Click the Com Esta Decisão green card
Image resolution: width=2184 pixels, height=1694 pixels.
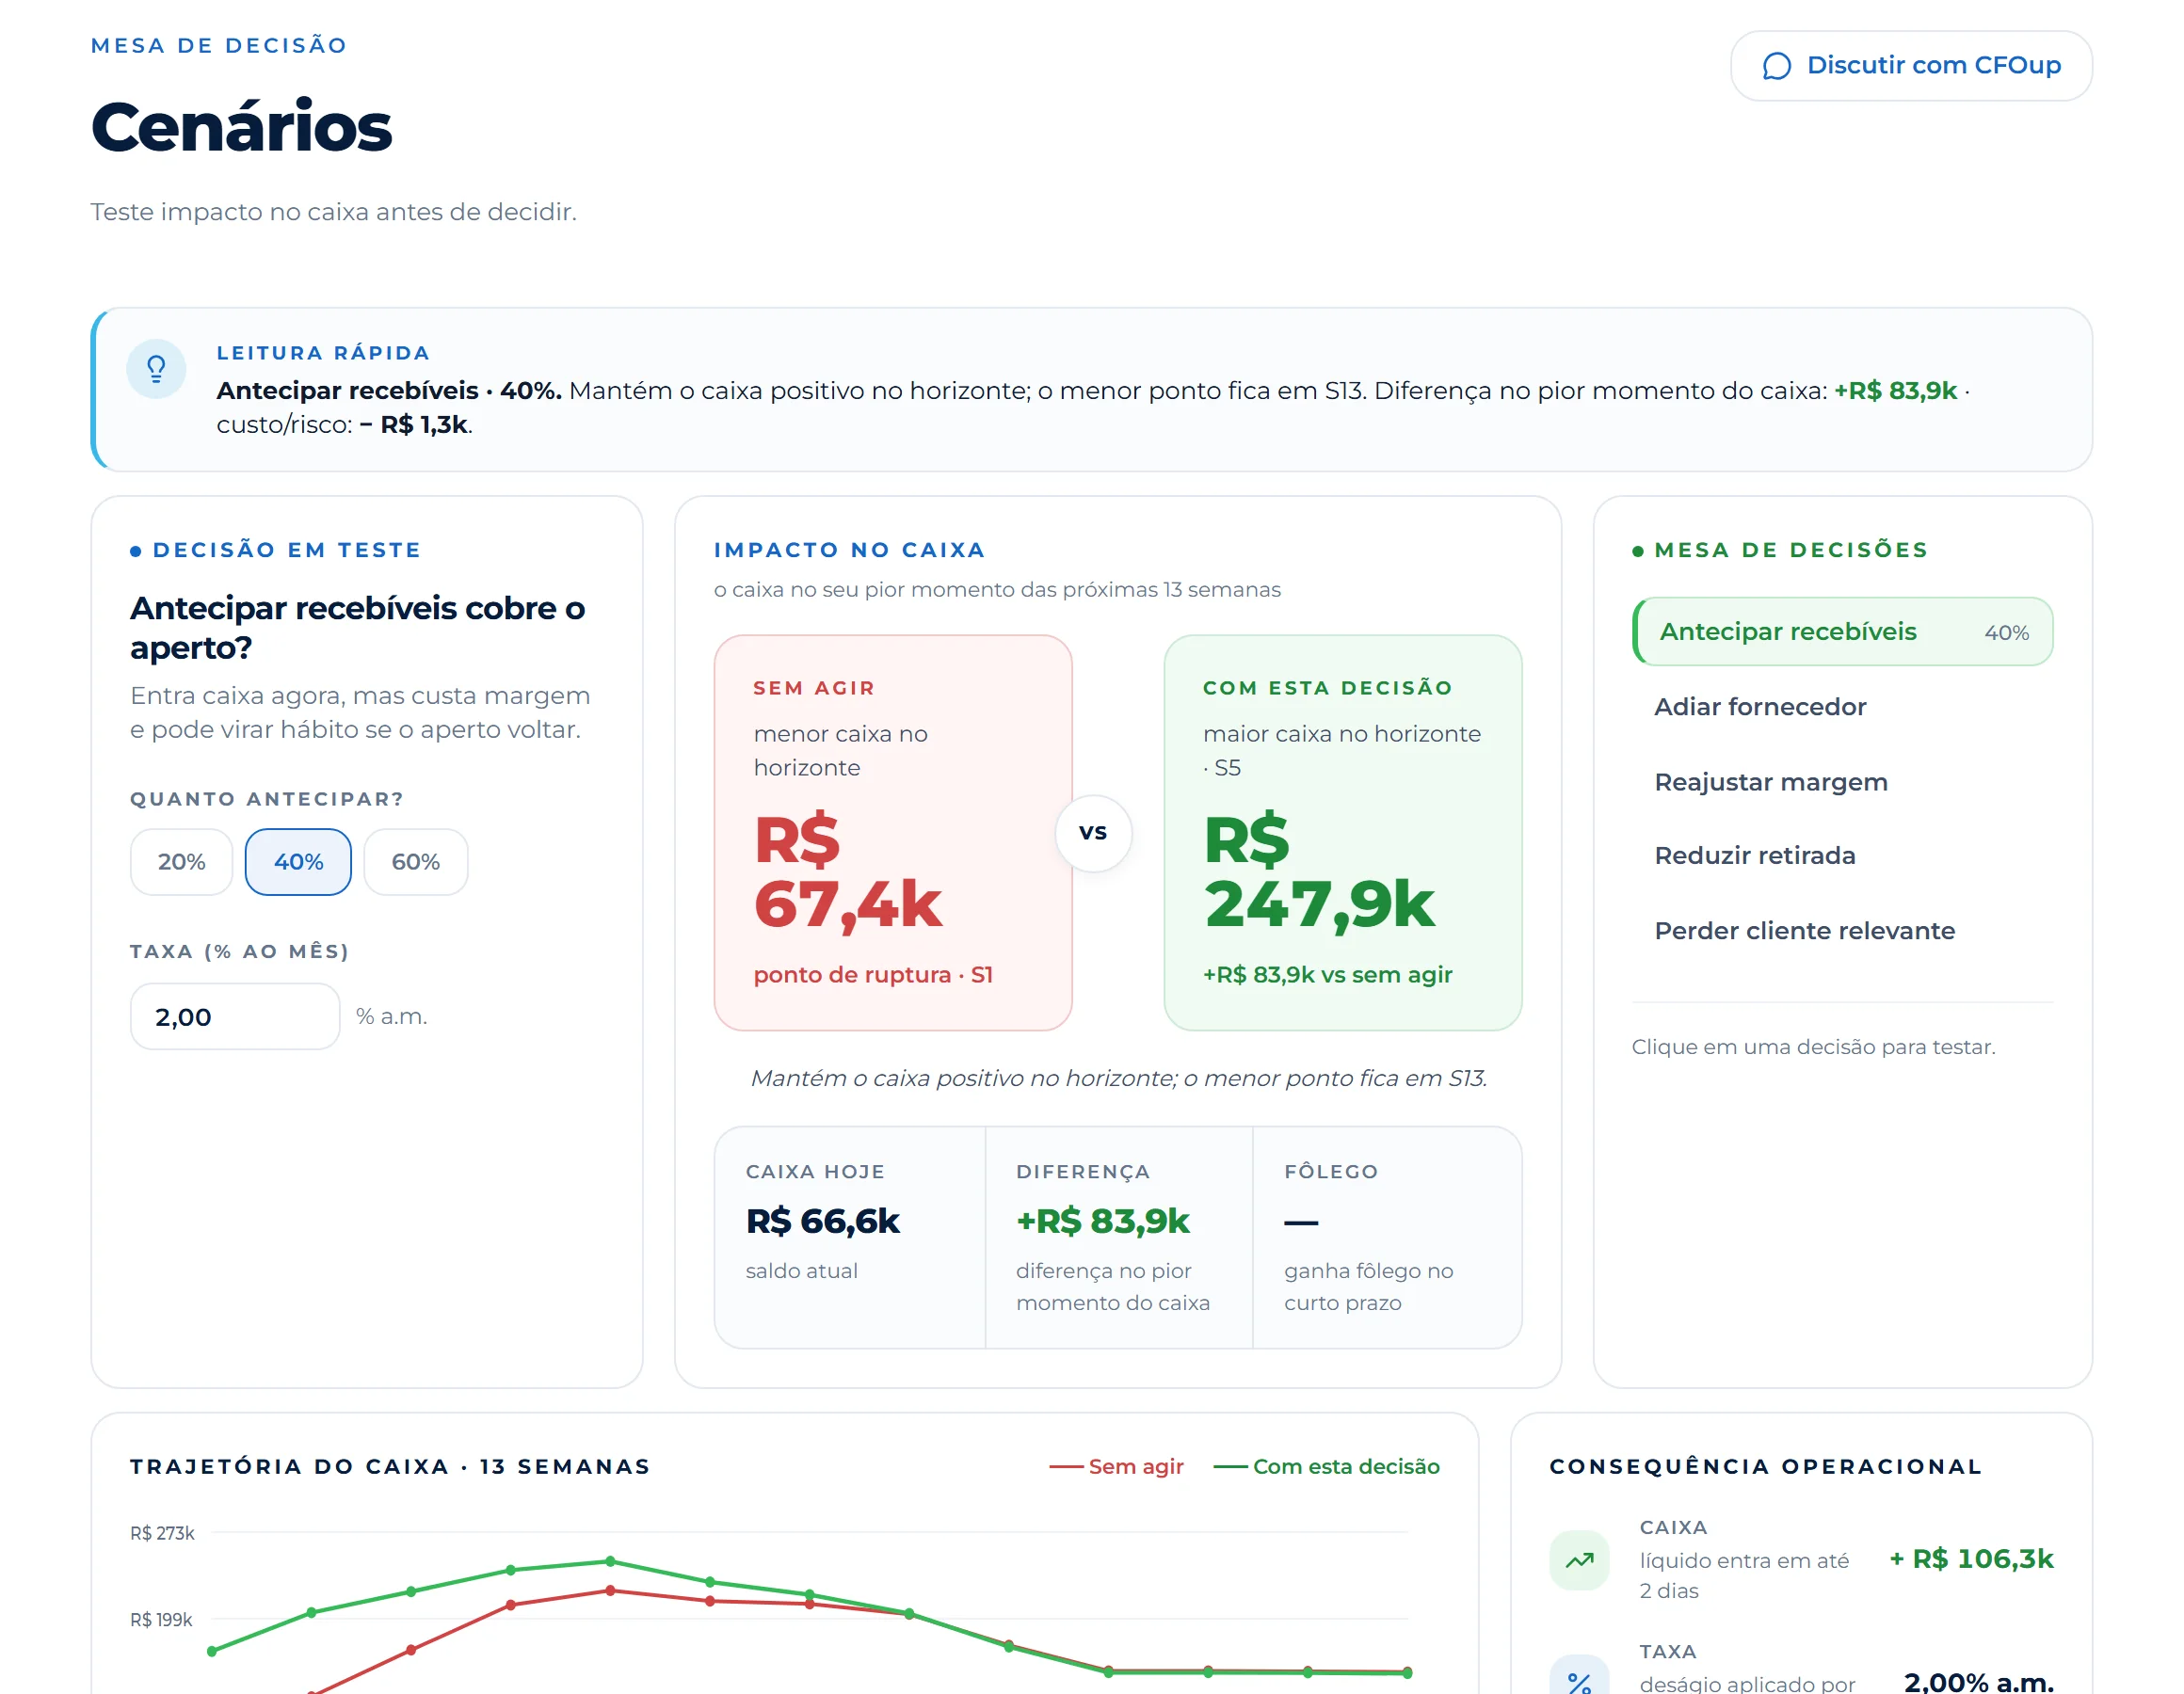click(x=1343, y=833)
